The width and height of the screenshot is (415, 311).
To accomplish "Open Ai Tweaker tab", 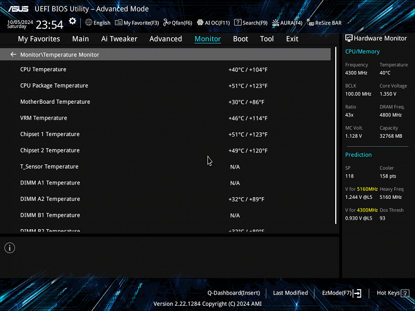I will (x=119, y=39).
